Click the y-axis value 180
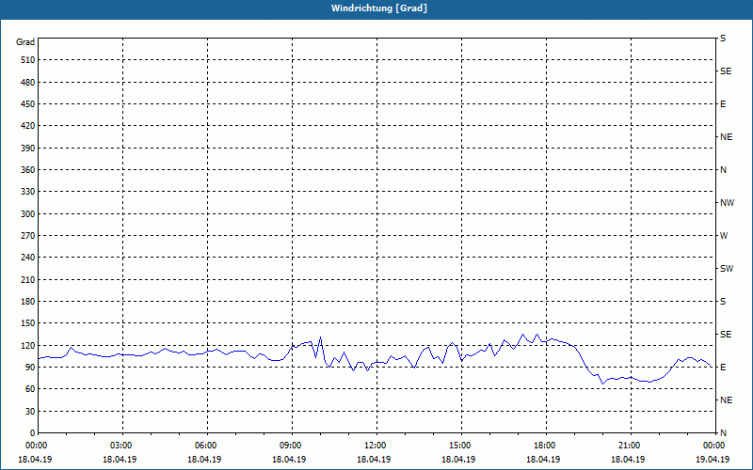 (28, 302)
